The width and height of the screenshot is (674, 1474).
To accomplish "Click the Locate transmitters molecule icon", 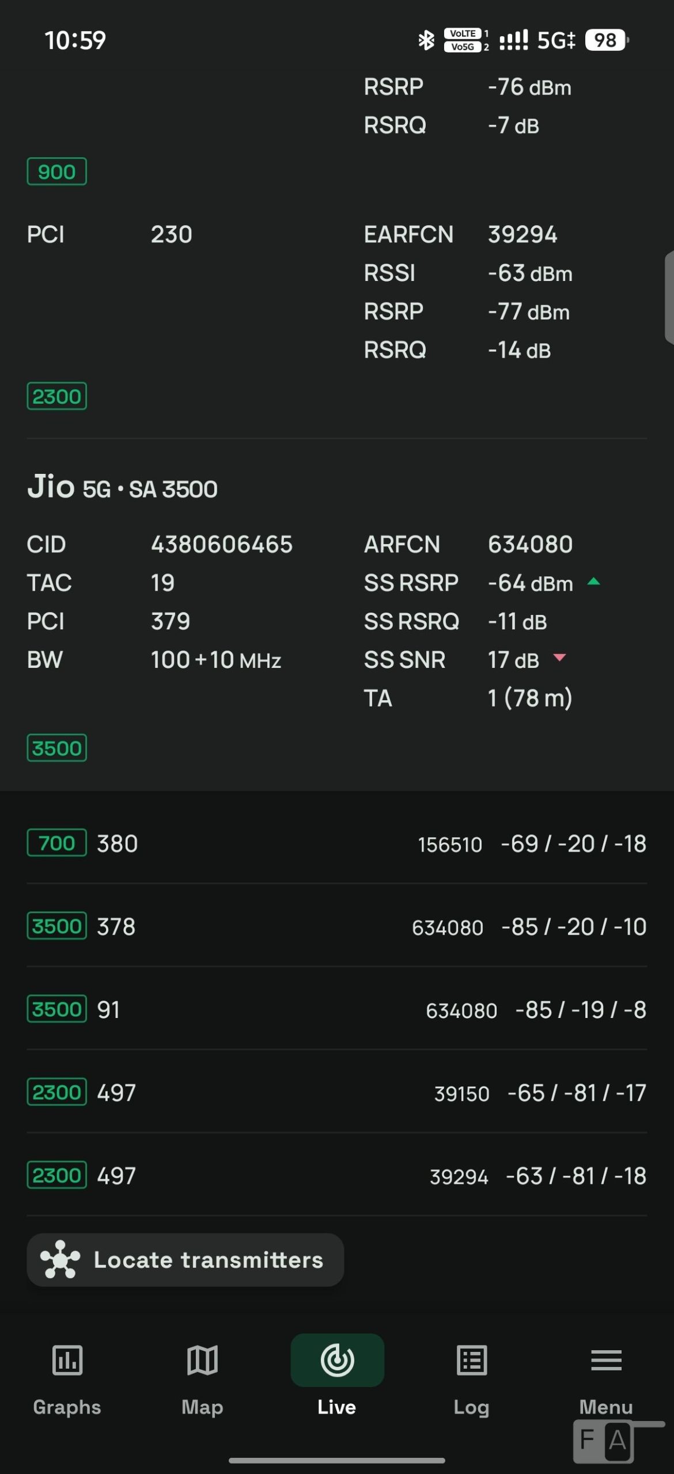I will tap(60, 1260).
